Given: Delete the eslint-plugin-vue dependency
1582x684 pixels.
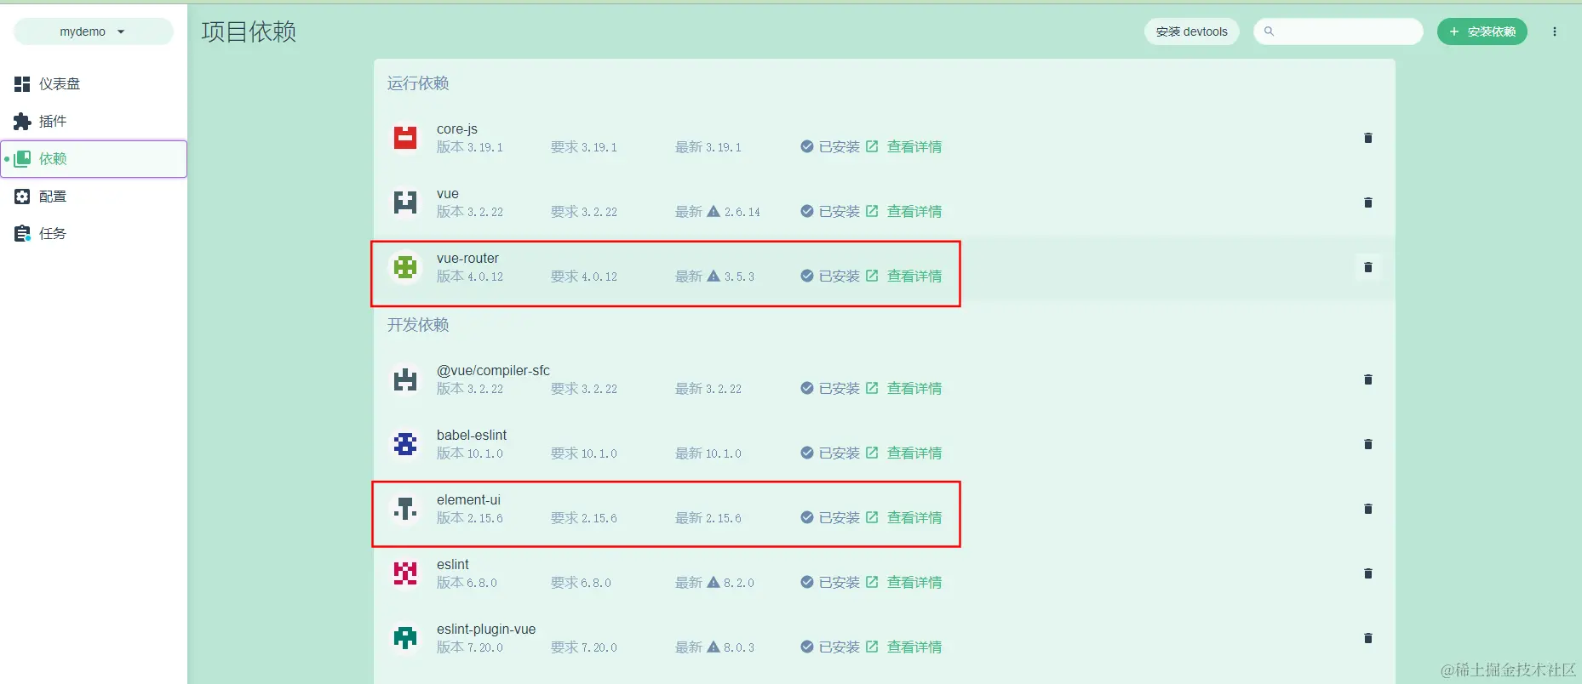Looking at the screenshot, I should tap(1367, 638).
